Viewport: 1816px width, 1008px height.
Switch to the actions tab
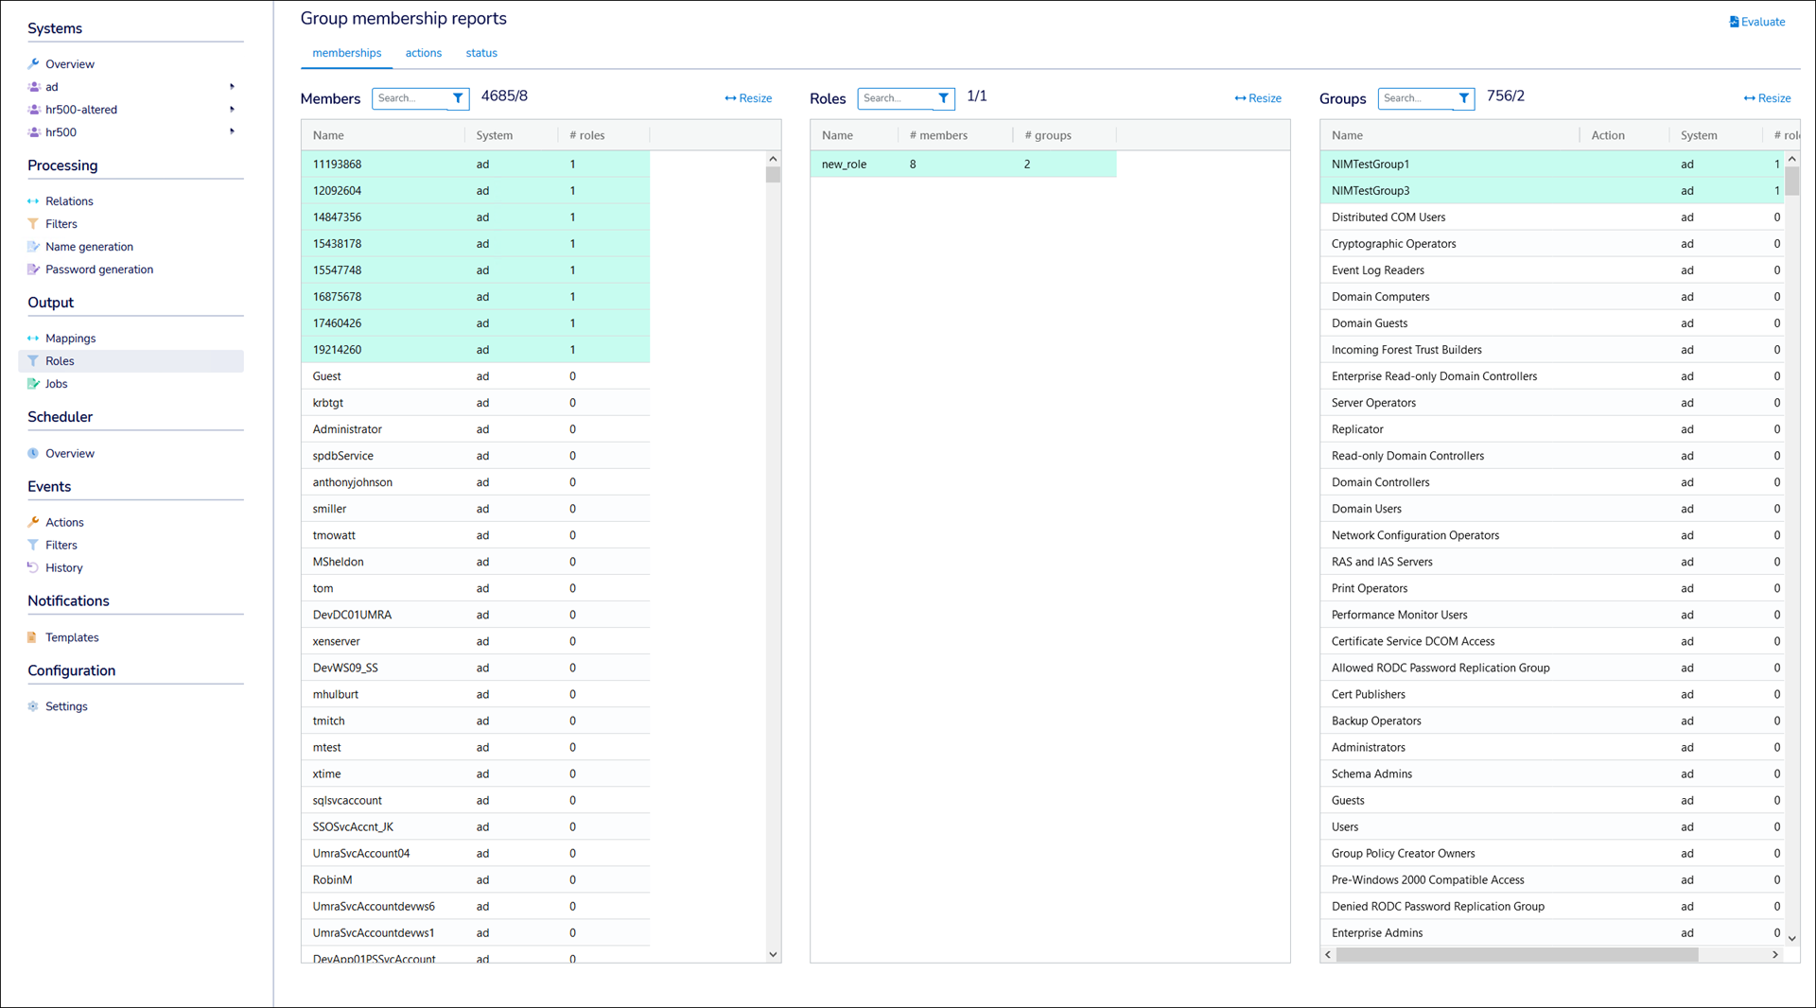pyautogui.click(x=423, y=53)
